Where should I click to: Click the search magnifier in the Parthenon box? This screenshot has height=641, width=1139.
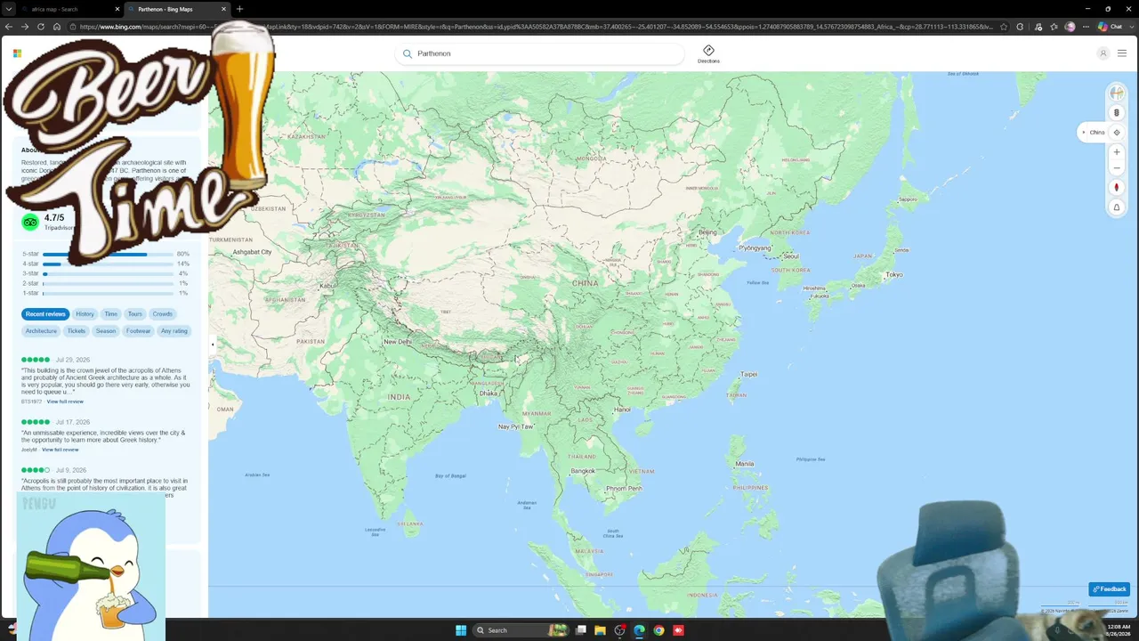click(408, 53)
